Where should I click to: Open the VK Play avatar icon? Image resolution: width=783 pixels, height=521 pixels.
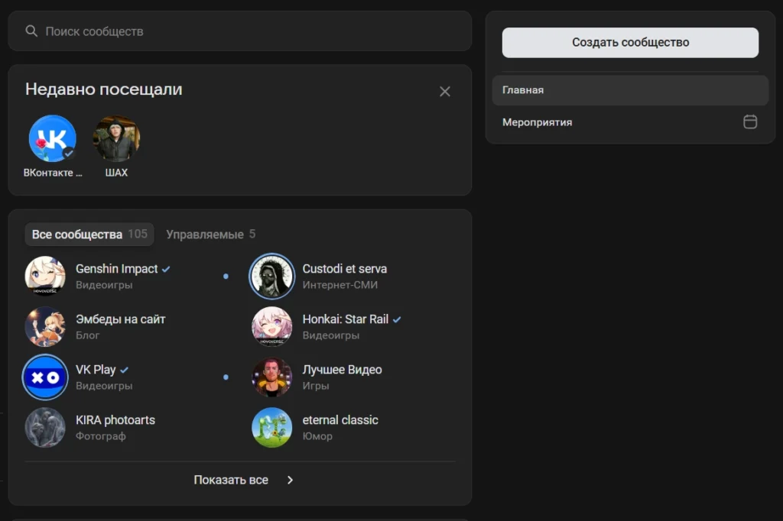[45, 377]
